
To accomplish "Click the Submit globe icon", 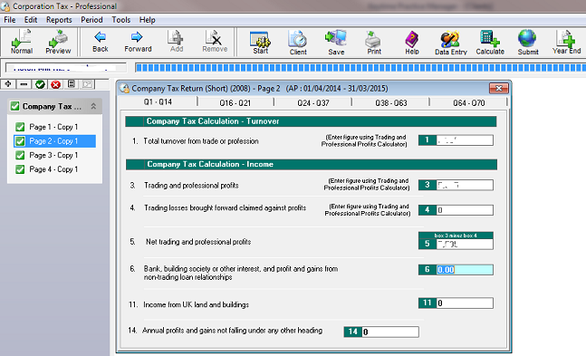I will click(528, 43).
